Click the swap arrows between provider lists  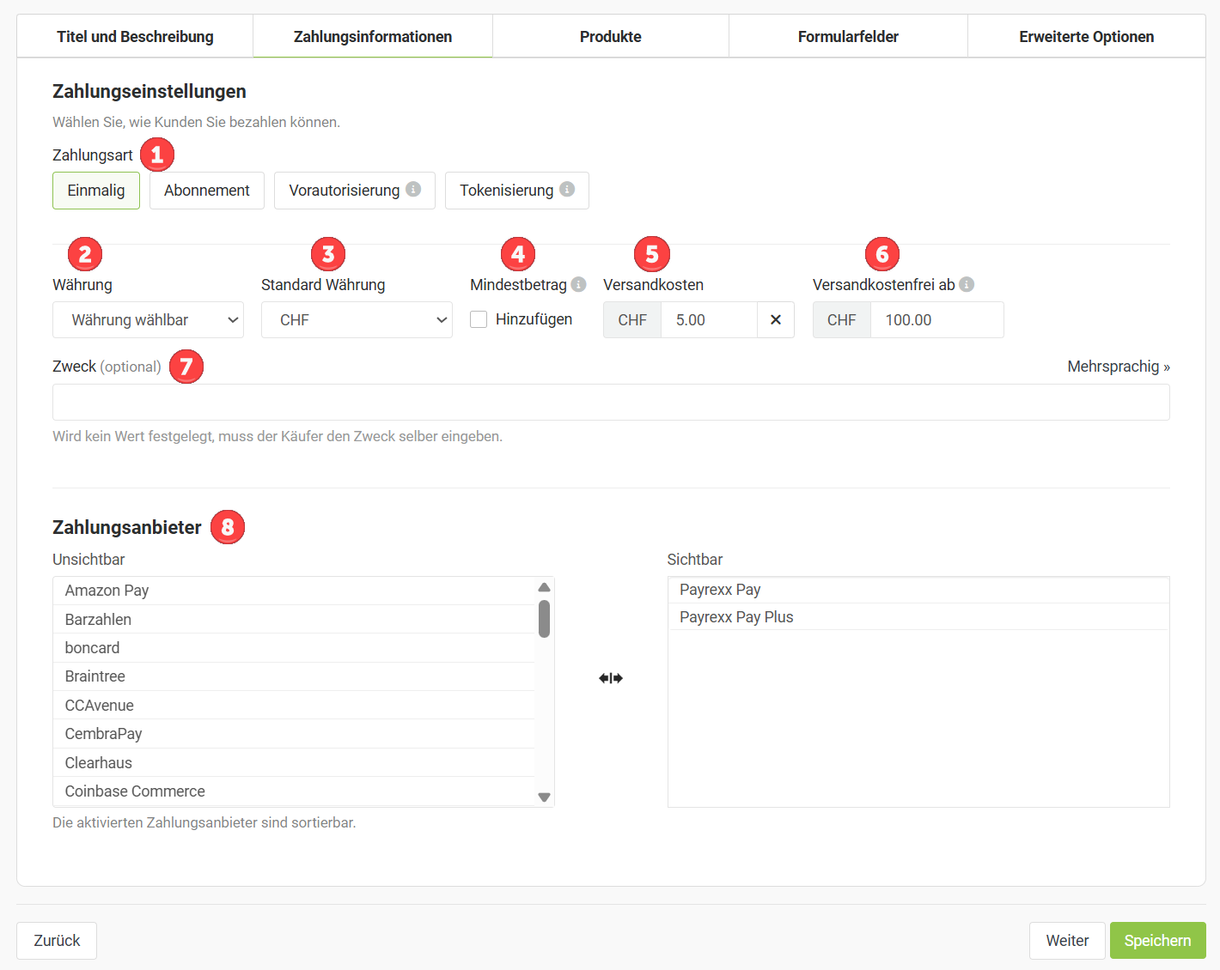611,678
